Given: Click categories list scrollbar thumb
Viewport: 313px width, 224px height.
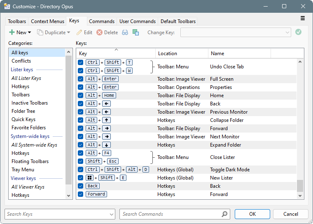Looking at the screenshot, I should pos(69,120).
